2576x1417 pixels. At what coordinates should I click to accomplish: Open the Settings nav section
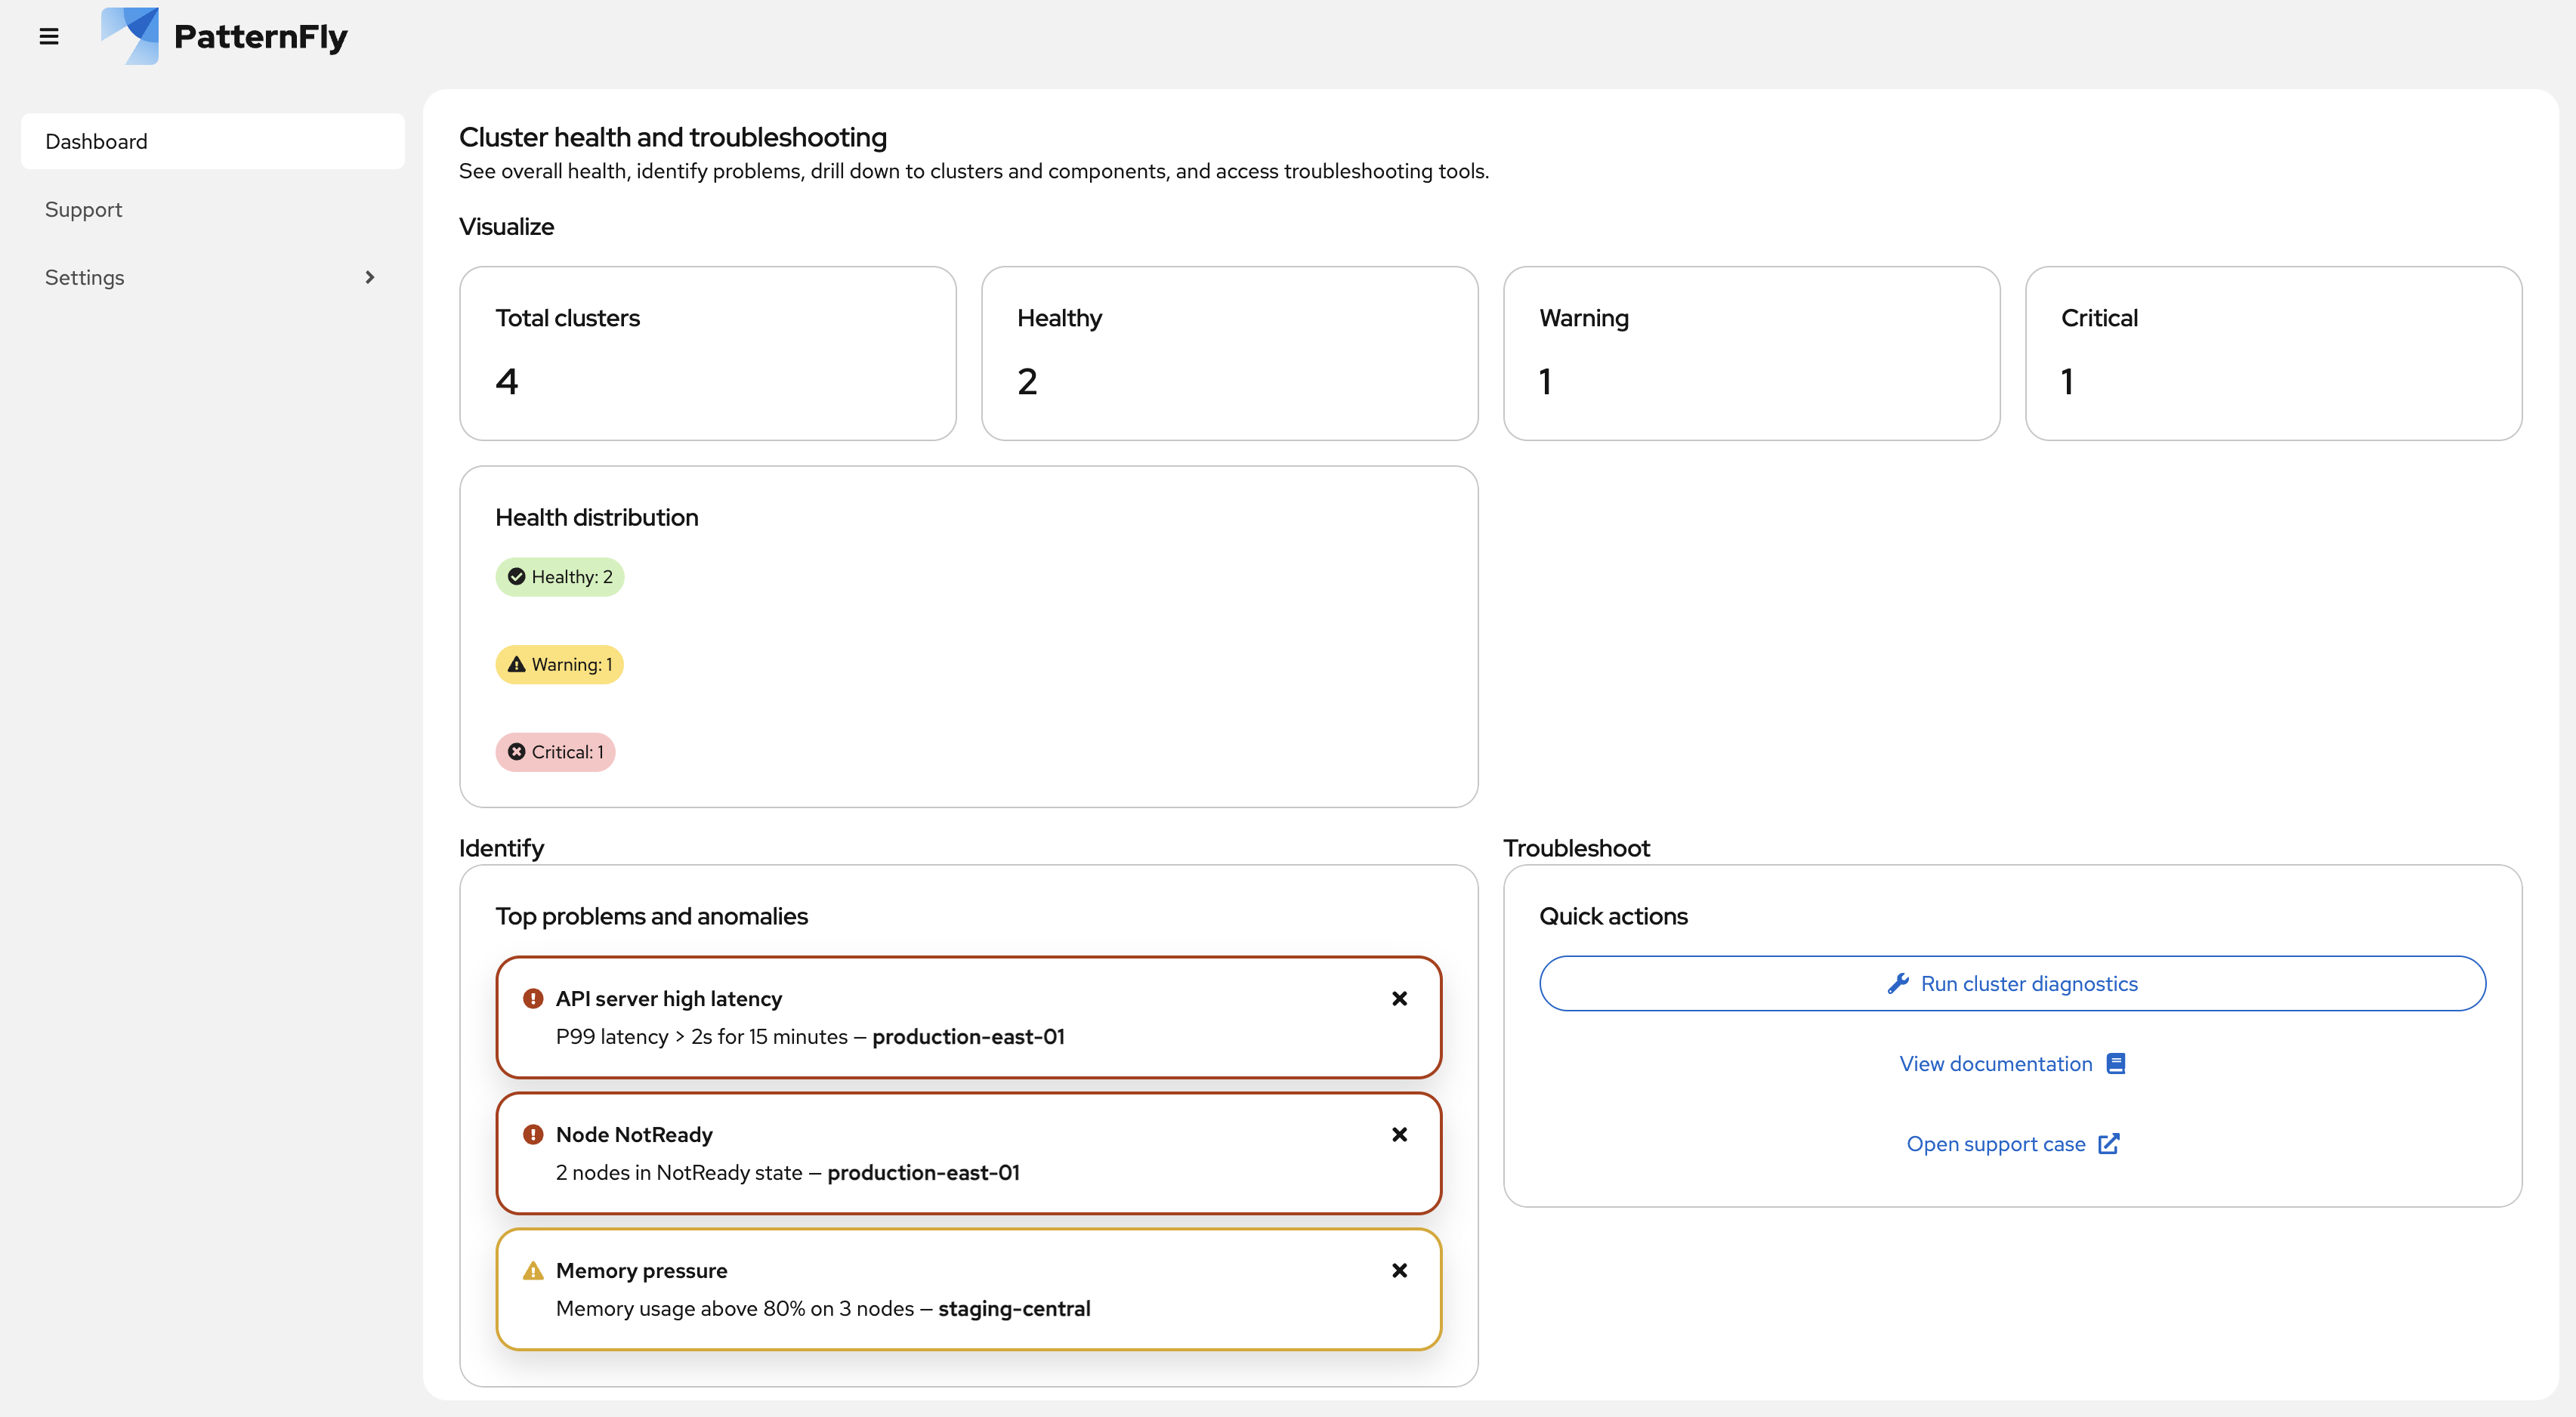point(85,277)
